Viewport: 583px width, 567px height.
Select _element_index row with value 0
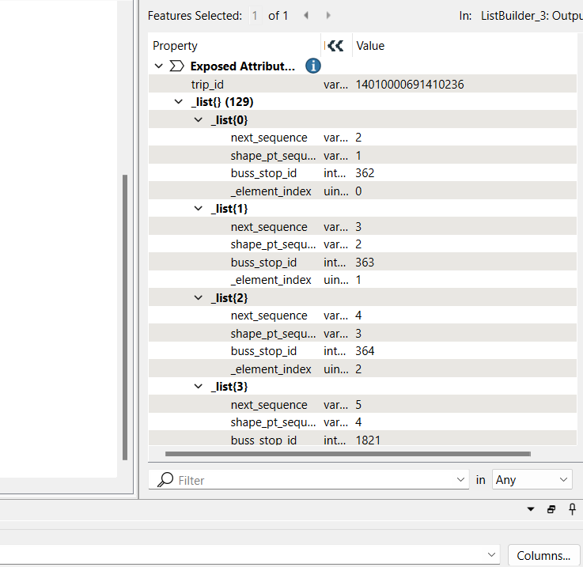pyautogui.click(x=362, y=191)
